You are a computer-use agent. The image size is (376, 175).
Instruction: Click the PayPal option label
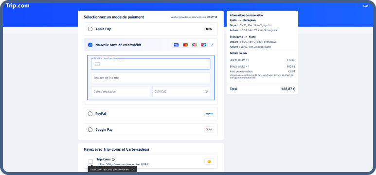[x=101, y=114]
